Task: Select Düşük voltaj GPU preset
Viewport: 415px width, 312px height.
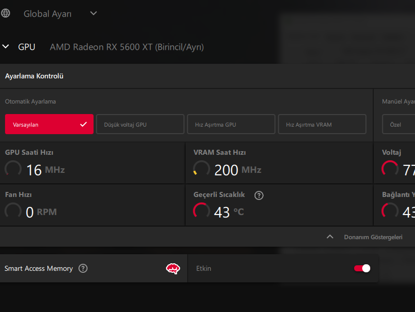Action: [x=140, y=124]
